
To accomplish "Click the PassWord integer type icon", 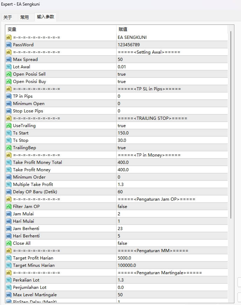I will [x=9, y=45].
